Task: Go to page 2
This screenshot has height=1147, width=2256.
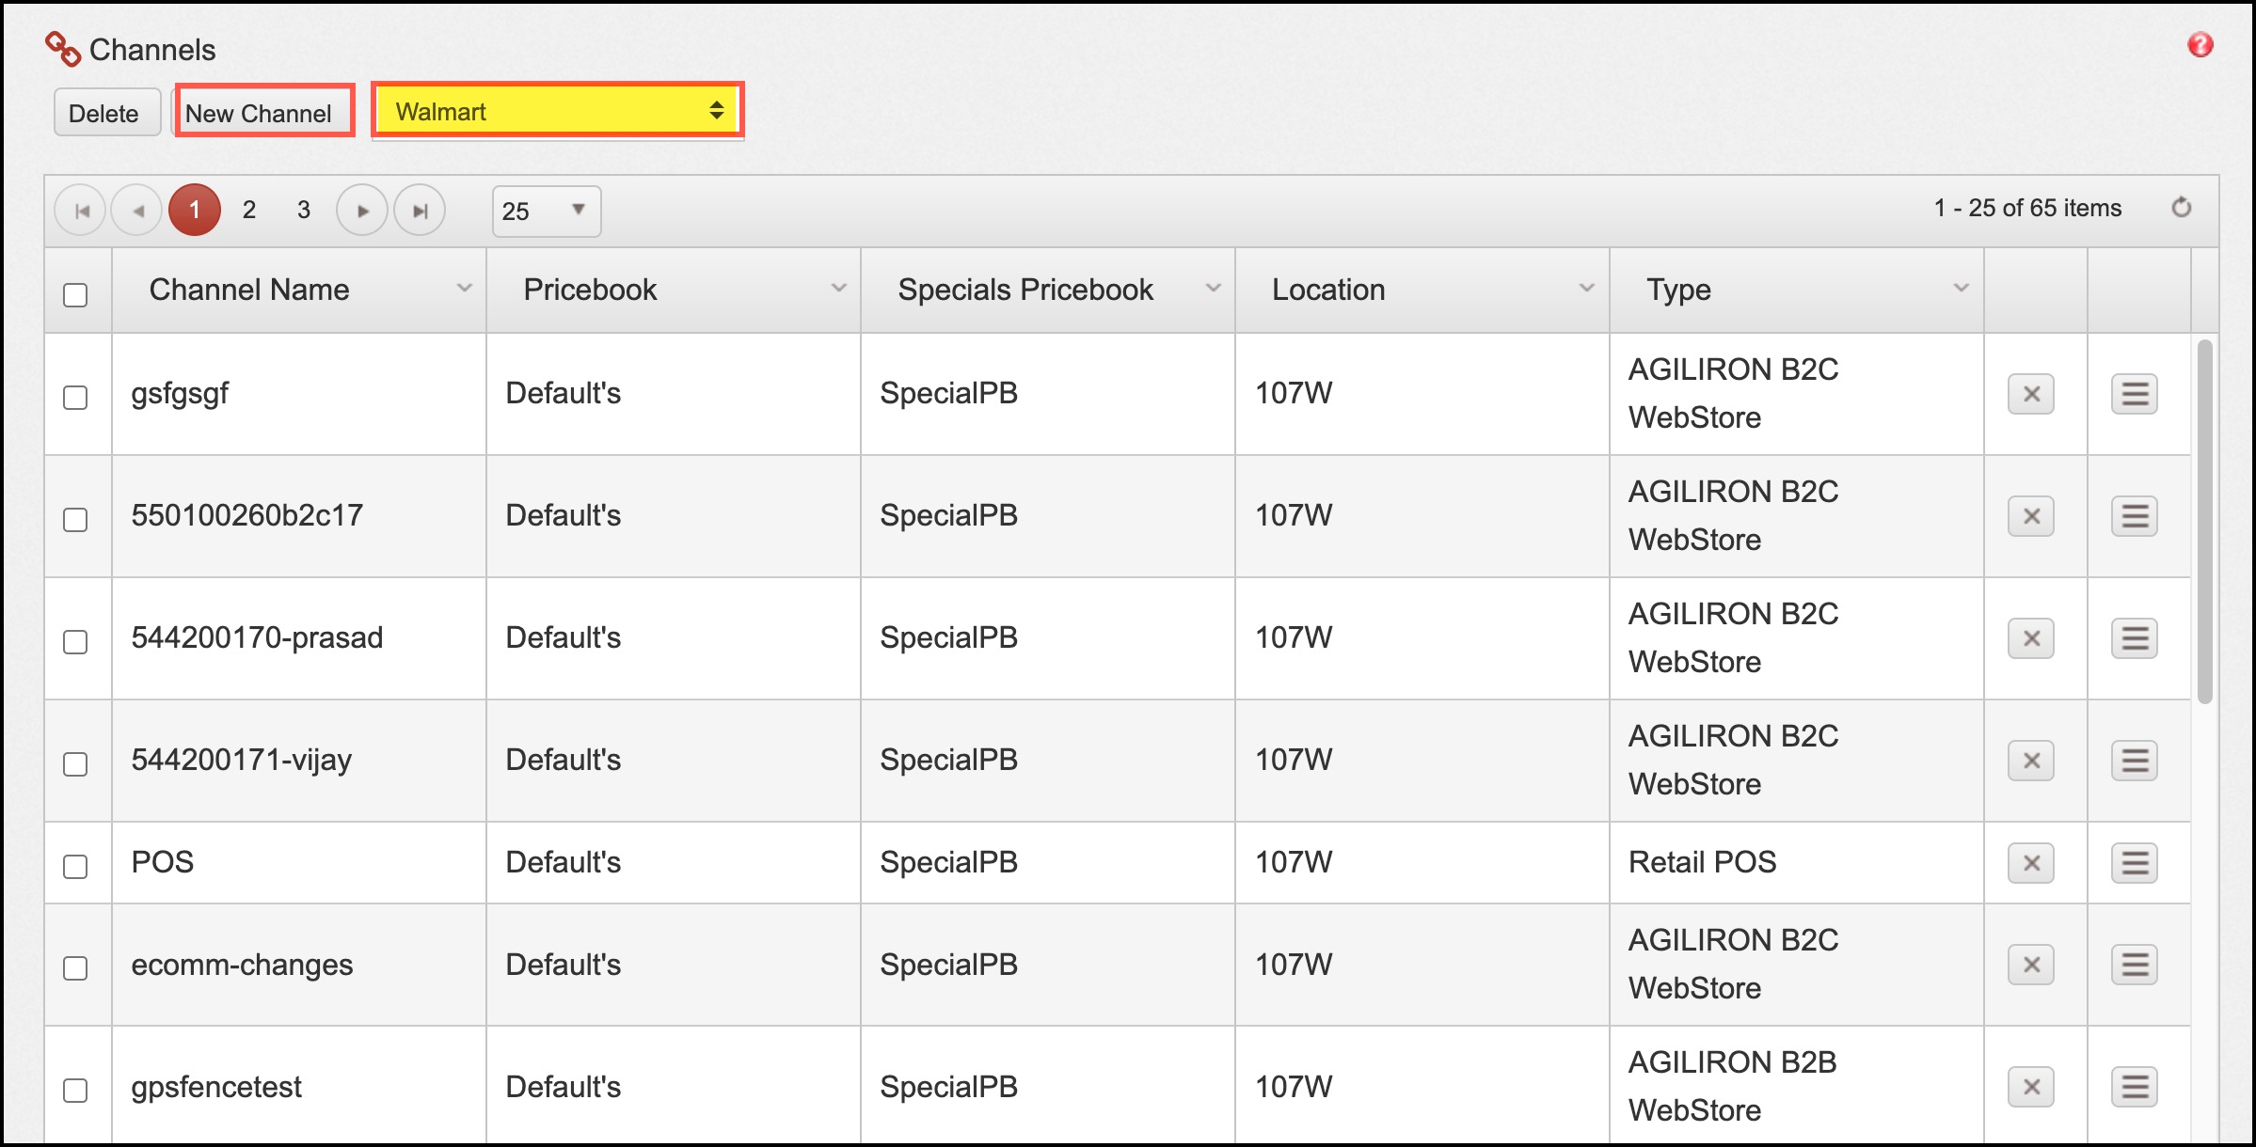Action: point(249,210)
